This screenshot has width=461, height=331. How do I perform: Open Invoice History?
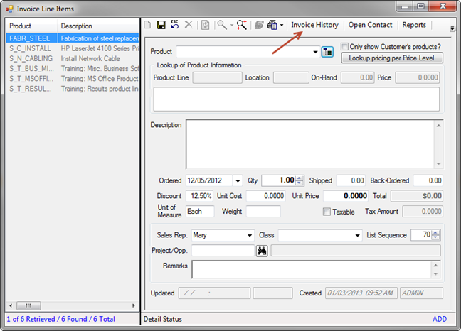pos(314,25)
